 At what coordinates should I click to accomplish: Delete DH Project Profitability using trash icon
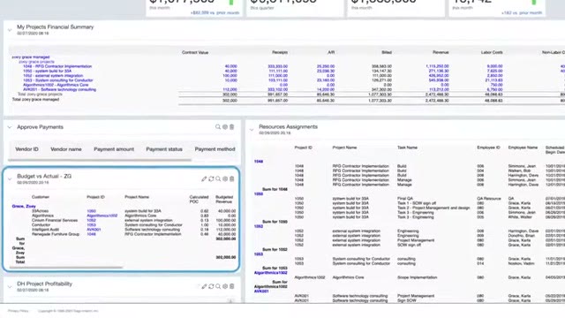[x=231, y=286]
